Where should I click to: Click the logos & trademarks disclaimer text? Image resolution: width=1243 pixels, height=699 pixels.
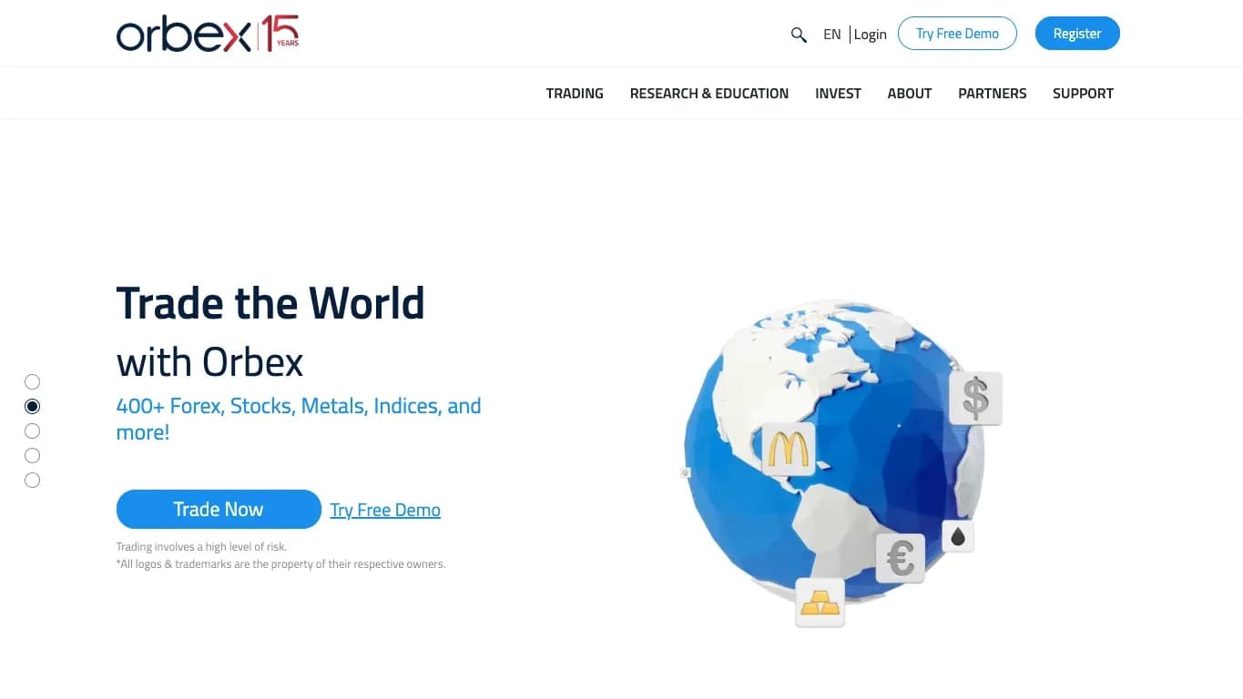(281, 564)
